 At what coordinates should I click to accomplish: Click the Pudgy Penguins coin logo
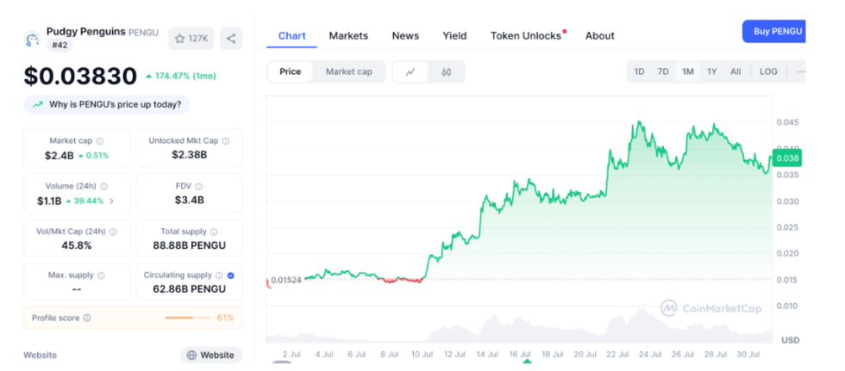click(33, 39)
